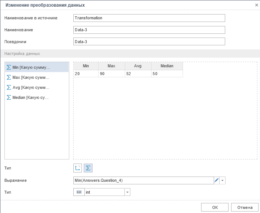Viewport: 260px width, 213px height.
Task: Click the 123 numeric type icon
Action: click(79, 192)
